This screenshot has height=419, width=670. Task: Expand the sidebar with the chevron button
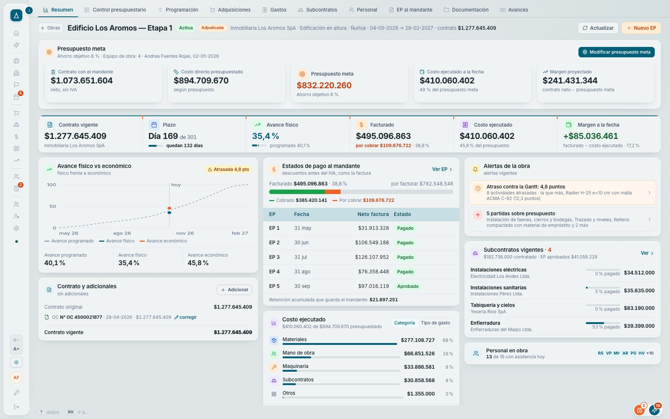(29, 11)
